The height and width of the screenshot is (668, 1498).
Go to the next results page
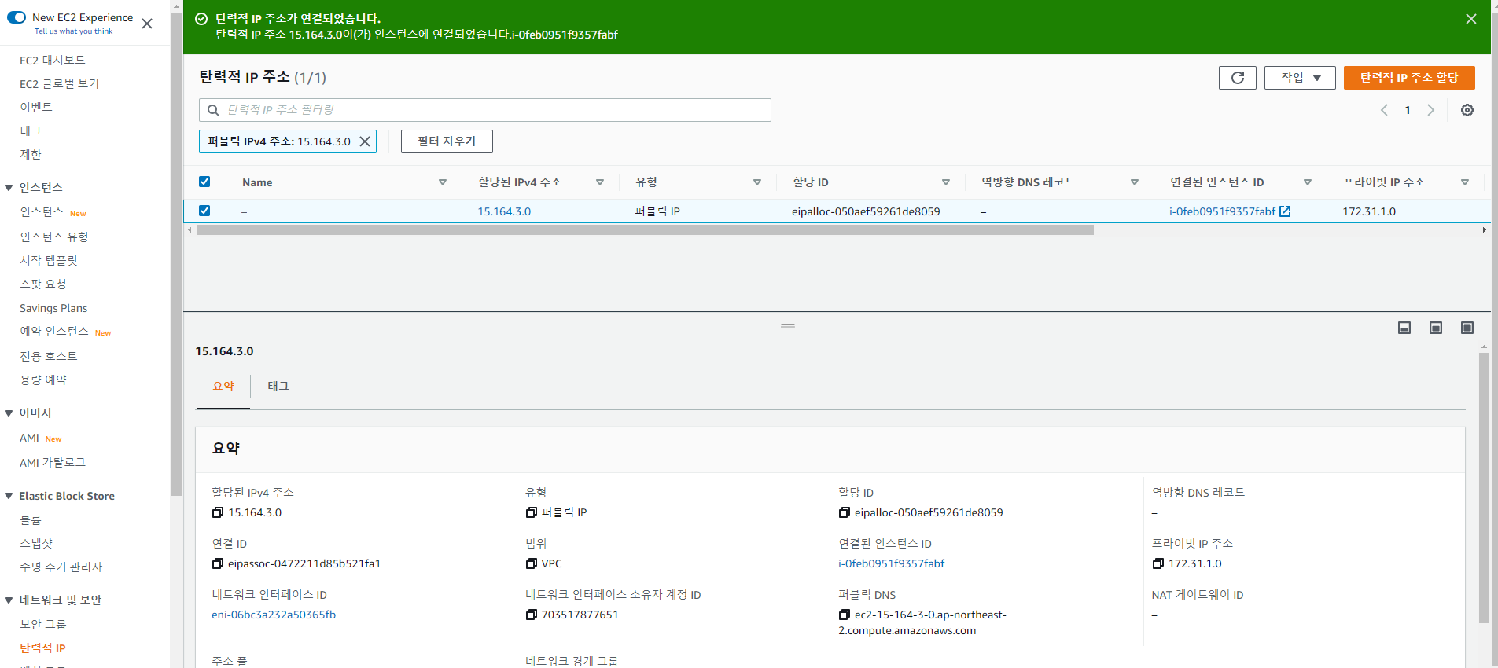1431,110
